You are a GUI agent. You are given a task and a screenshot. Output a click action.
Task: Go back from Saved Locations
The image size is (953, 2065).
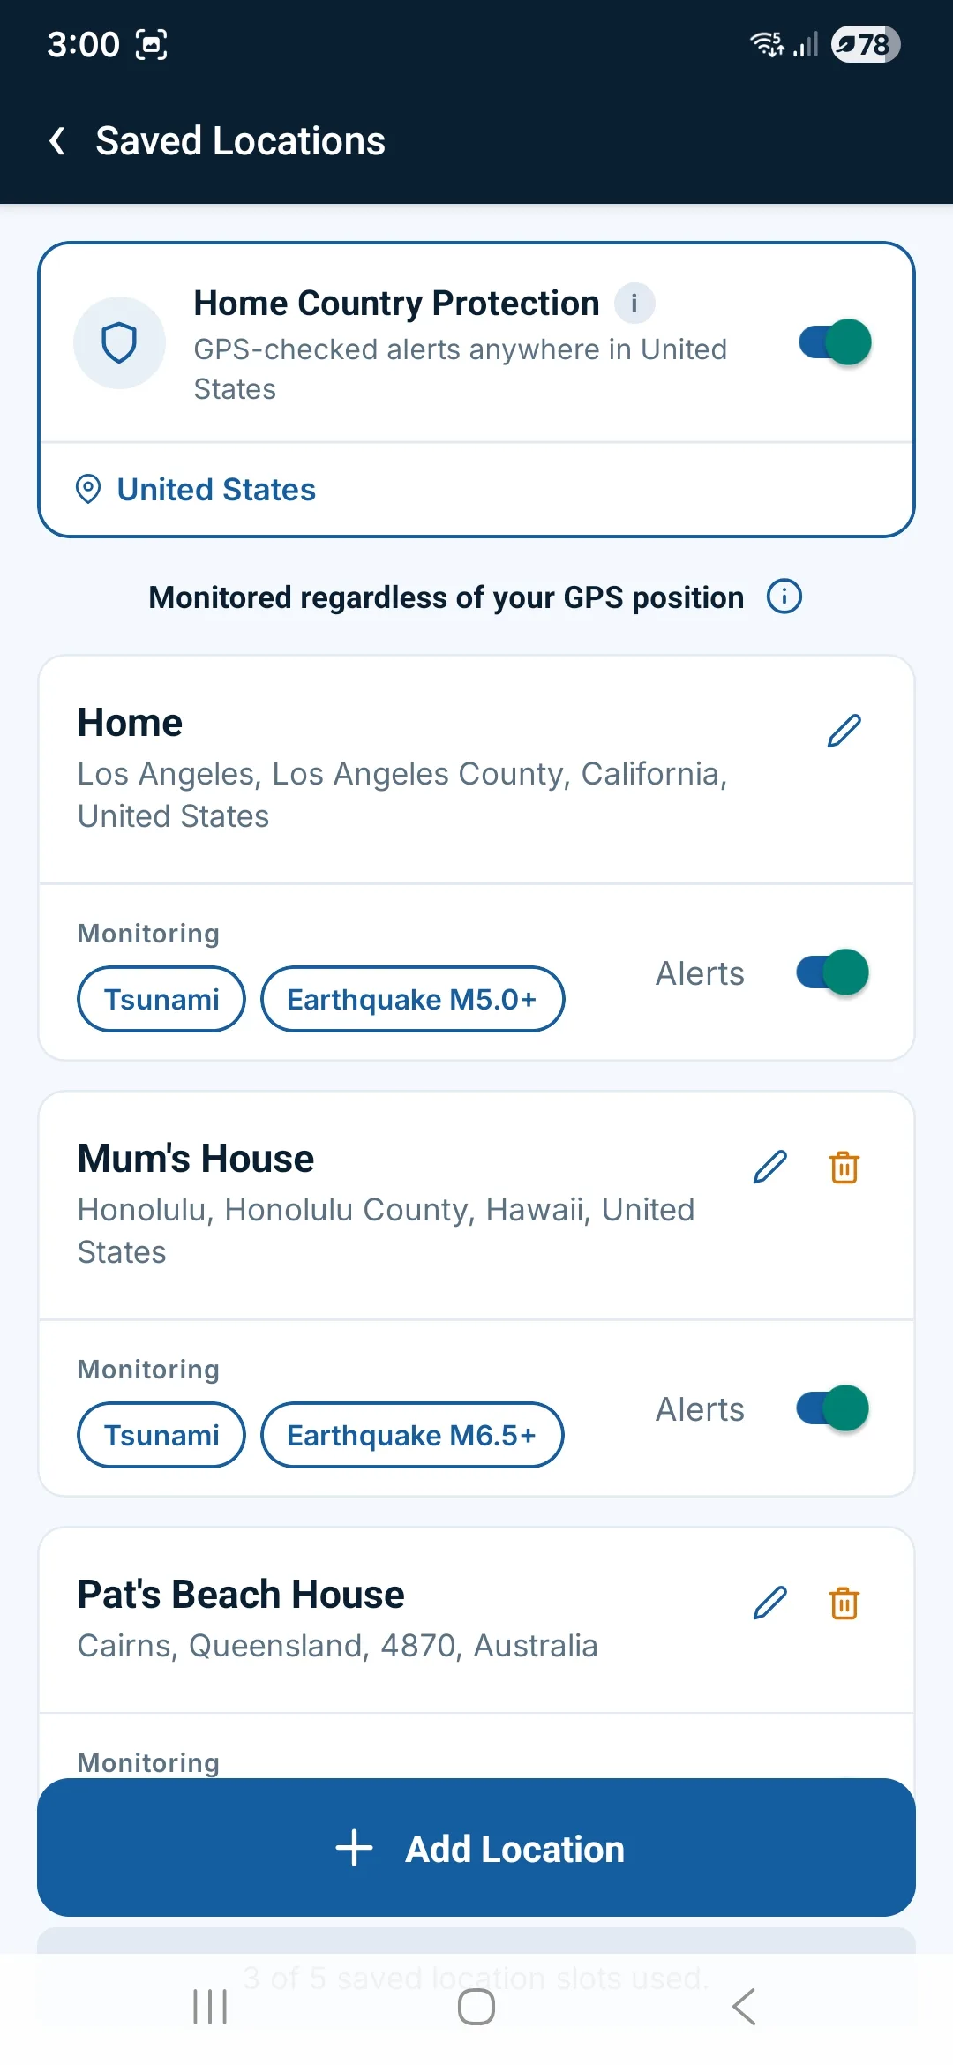pyautogui.click(x=57, y=141)
